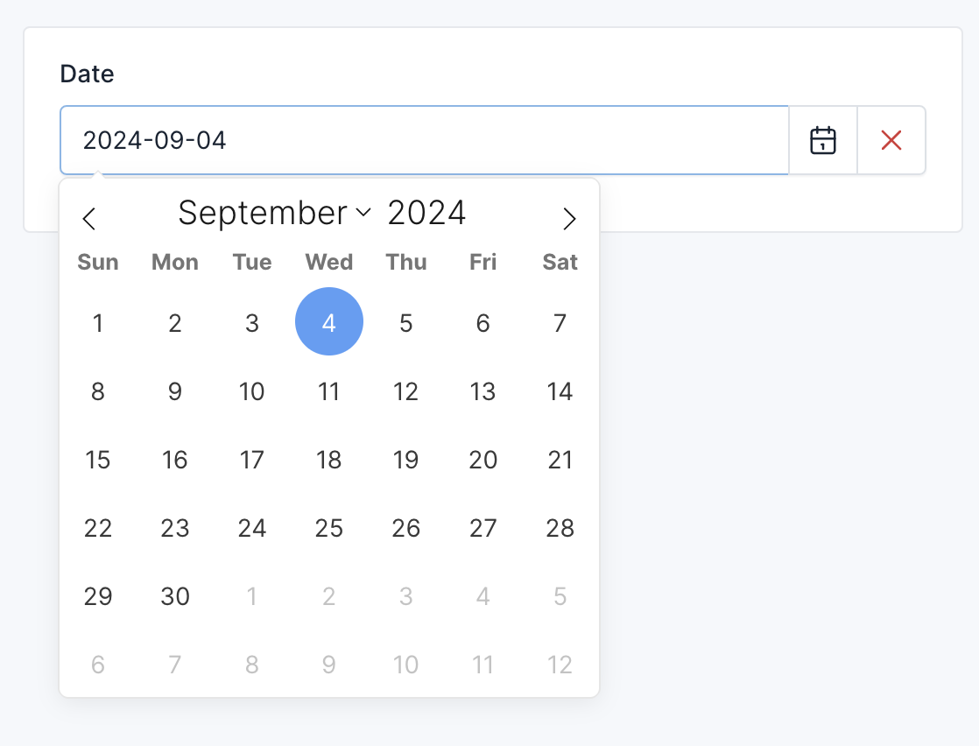The height and width of the screenshot is (746, 979).
Task: Pick the grayed-out October 12 date
Action: pyautogui.click(x=560, y=665)
